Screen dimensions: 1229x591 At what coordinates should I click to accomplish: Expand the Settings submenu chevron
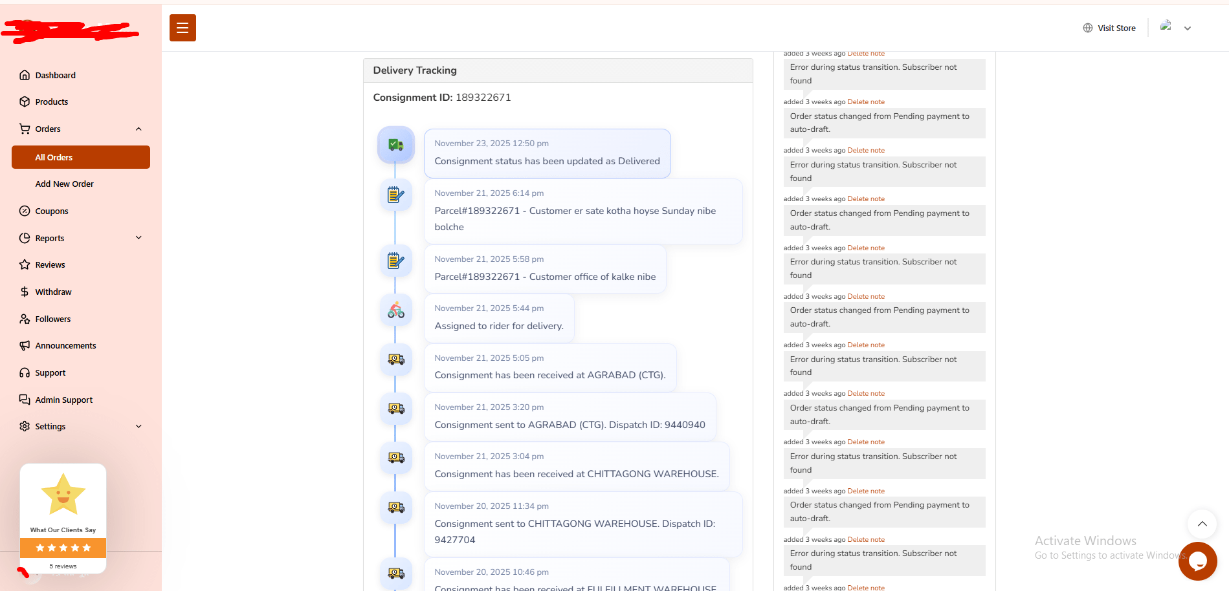coord(138,426)
